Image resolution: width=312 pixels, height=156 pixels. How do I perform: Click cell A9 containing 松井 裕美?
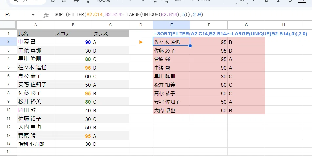pos(36,101)
